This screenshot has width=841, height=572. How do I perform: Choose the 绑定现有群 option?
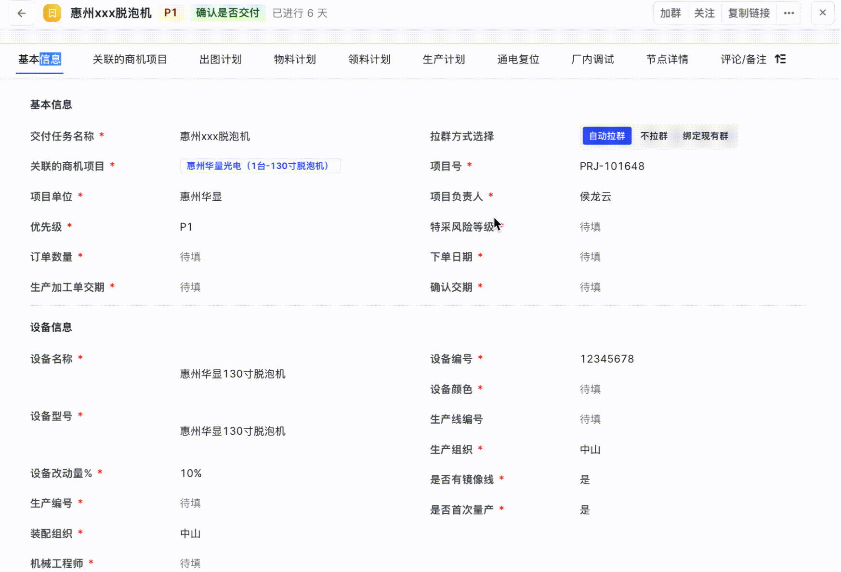coord(705,136)
